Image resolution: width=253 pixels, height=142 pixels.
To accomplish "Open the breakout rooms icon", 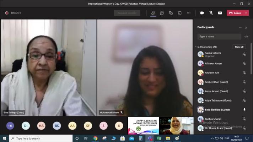I will point(180,13).
